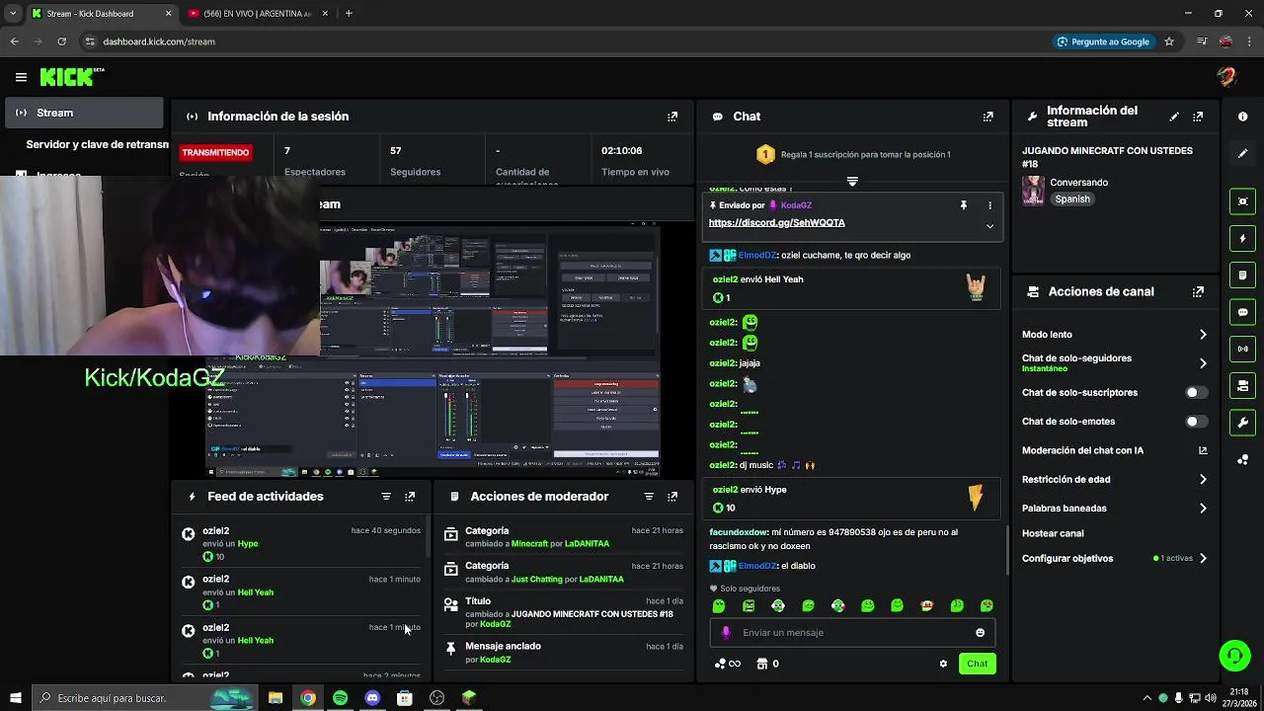Bookmark this page with the star icon
The image size is (1264, 711).
(1169, 41)
